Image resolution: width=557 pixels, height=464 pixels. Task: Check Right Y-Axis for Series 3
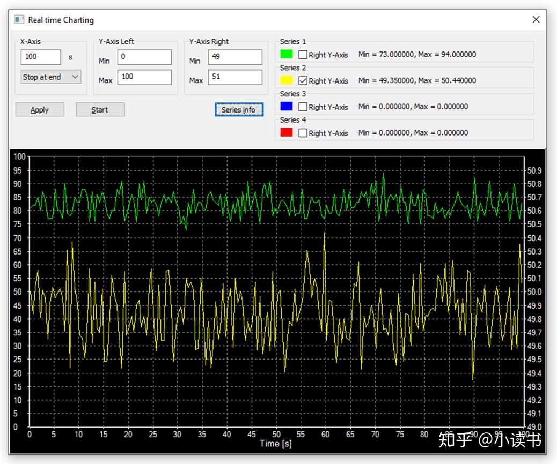(303, 107)
